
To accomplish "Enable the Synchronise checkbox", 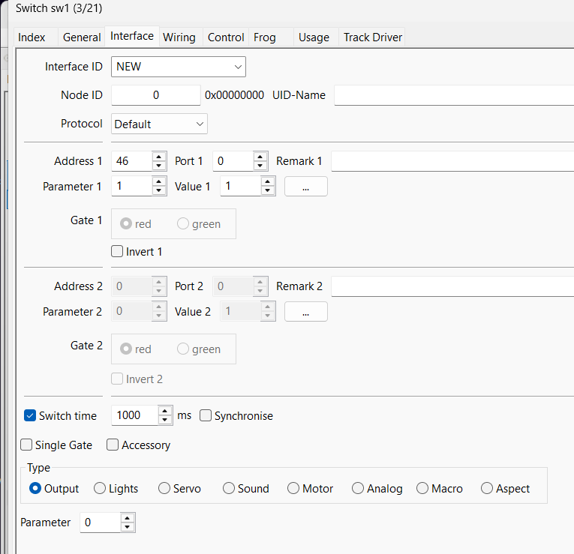I will [x=206, y=415].
